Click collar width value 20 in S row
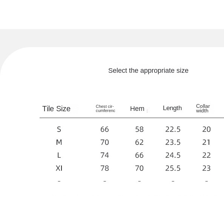The height and width of the screenshot is (224, 224). tap(206, 129)
